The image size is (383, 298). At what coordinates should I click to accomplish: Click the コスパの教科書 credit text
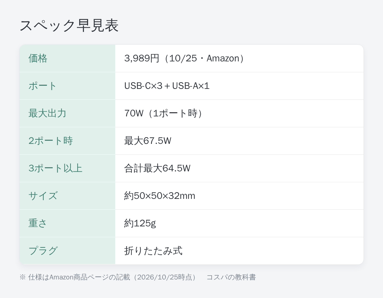[231, 277]
